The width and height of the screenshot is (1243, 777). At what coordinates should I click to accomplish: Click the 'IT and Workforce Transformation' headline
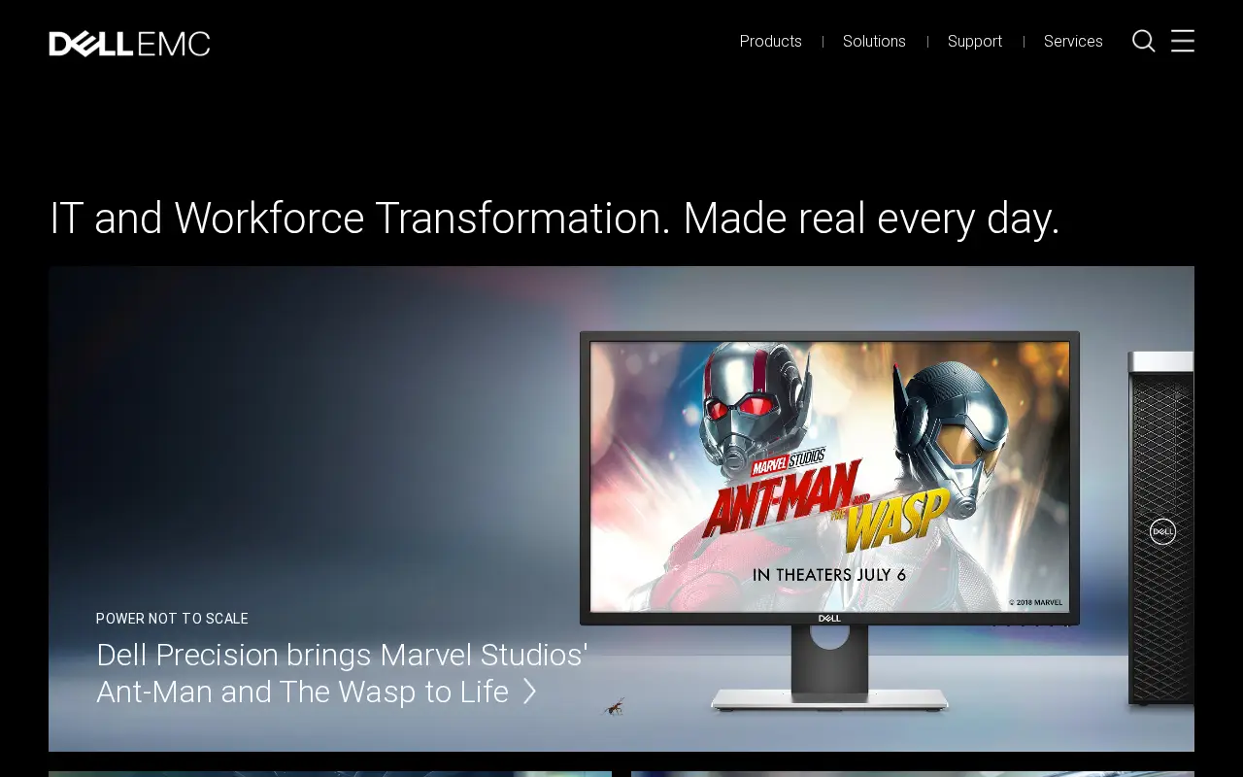click(554, 219)
